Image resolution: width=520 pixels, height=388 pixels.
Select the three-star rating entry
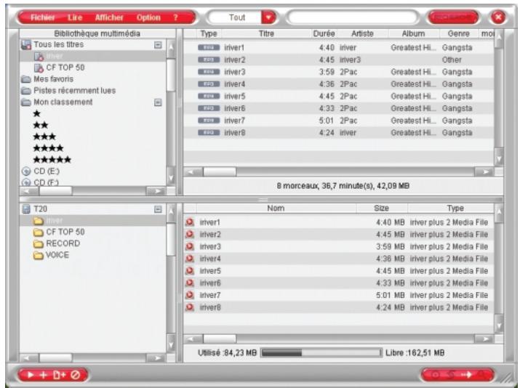point(44,137)
